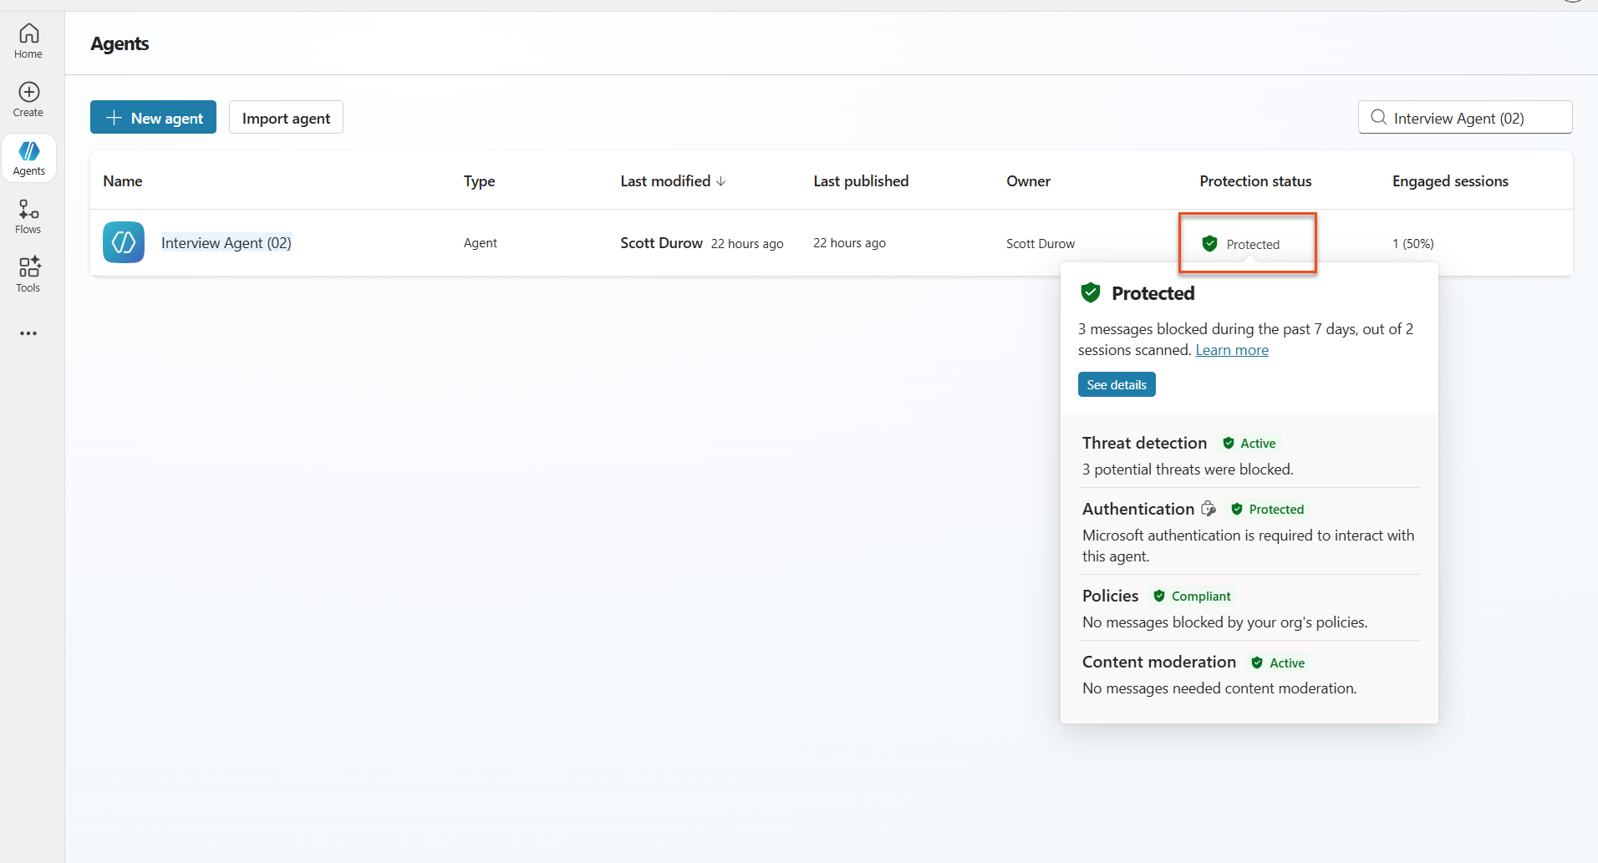This screenshot has height=863, width=1598.
Task: Open the Learn more link
Action: [x=1231, y=350]
